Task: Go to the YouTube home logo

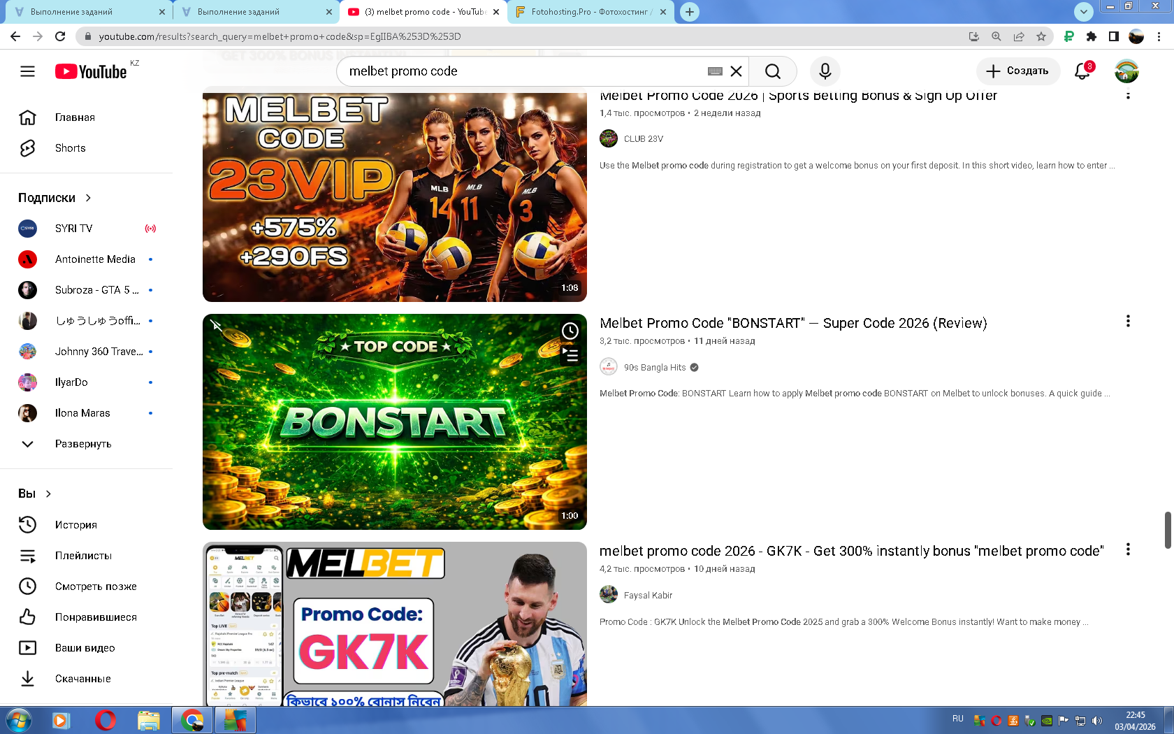Action: click(91, 71)
